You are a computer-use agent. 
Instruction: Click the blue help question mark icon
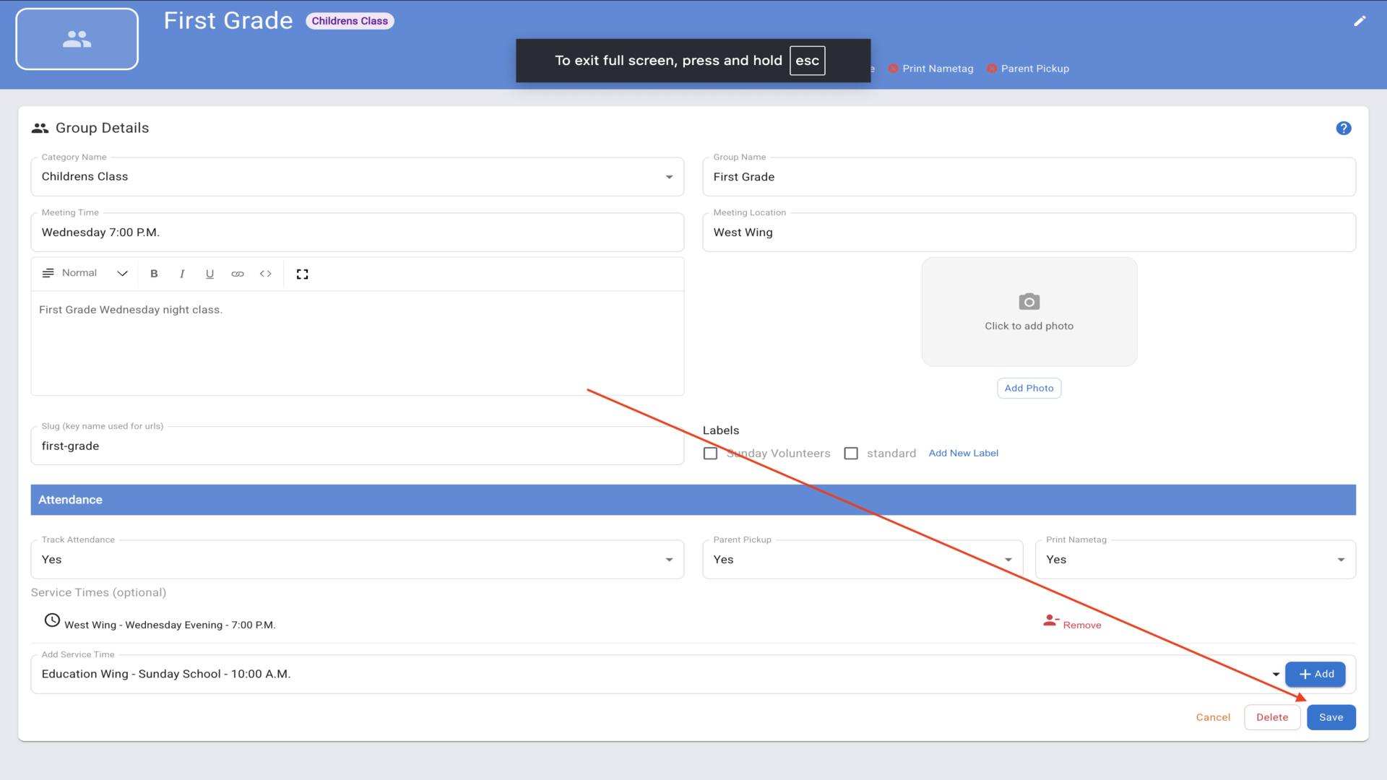click(1344, 129)
